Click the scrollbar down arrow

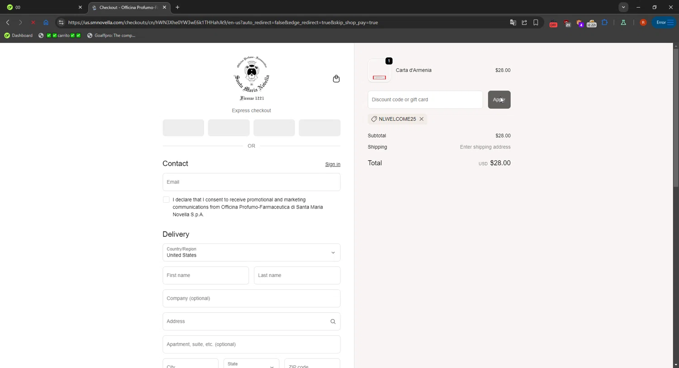[x=675, y=365]
